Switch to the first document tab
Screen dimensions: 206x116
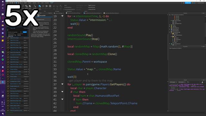(59, 13)
